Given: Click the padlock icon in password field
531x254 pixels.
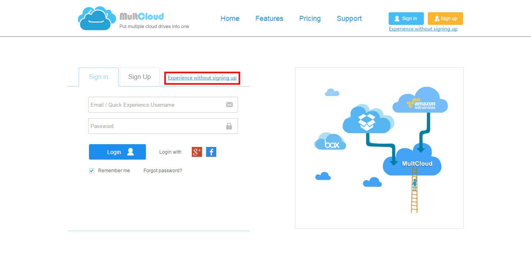Looking at the screenshot, I should point(229,126).
